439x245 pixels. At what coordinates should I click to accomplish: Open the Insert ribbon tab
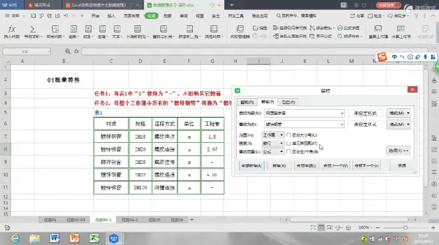(x=111, y=16)
